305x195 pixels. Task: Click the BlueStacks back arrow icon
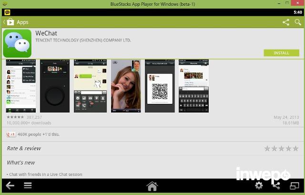click(x=10, y=185)
